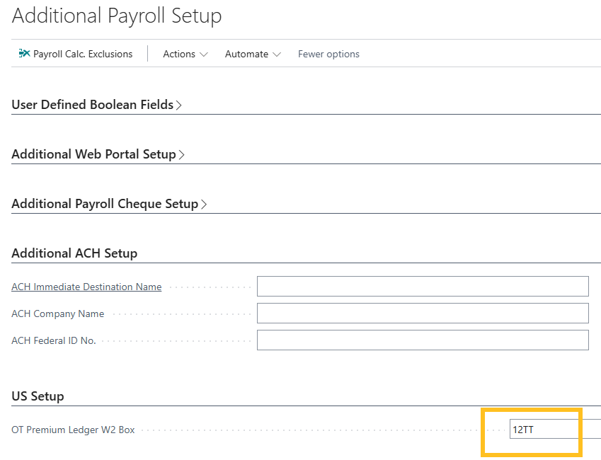Click Fewer options link

point(328,54)
